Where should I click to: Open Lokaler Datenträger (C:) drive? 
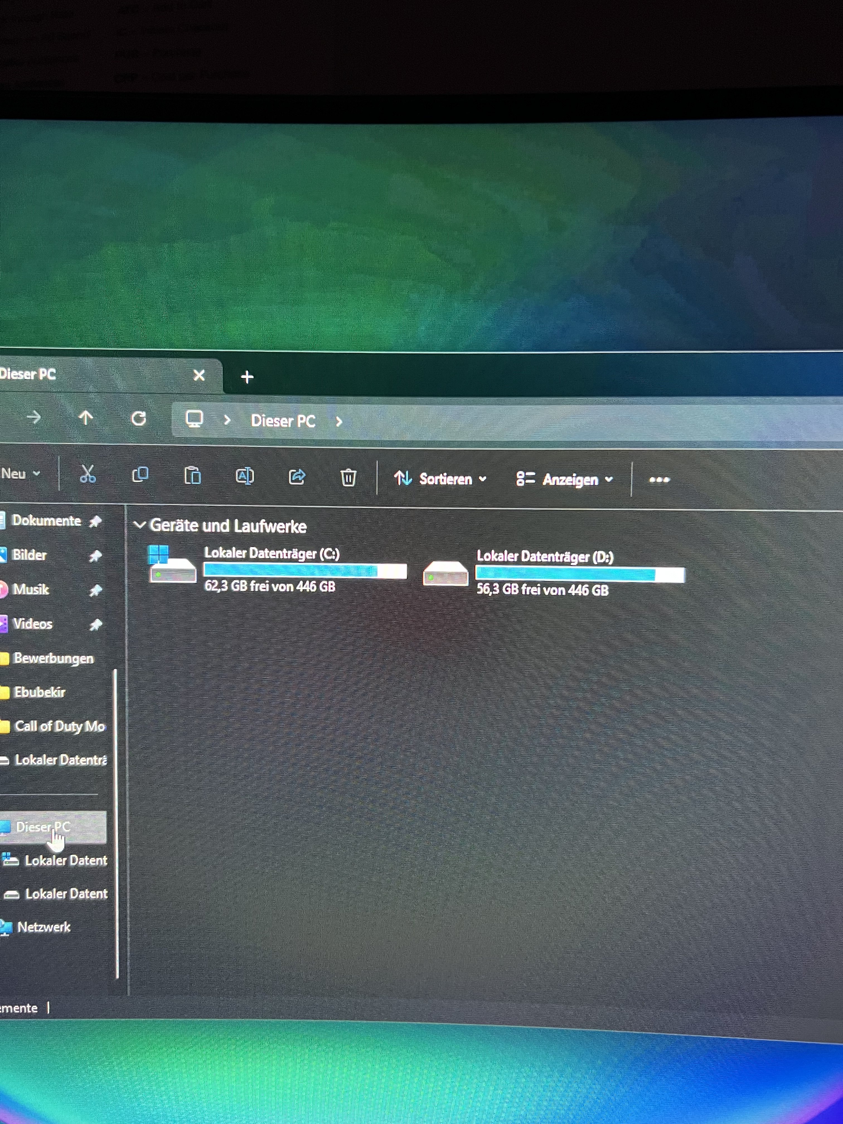pyautogui.click(x=271, y=553)
